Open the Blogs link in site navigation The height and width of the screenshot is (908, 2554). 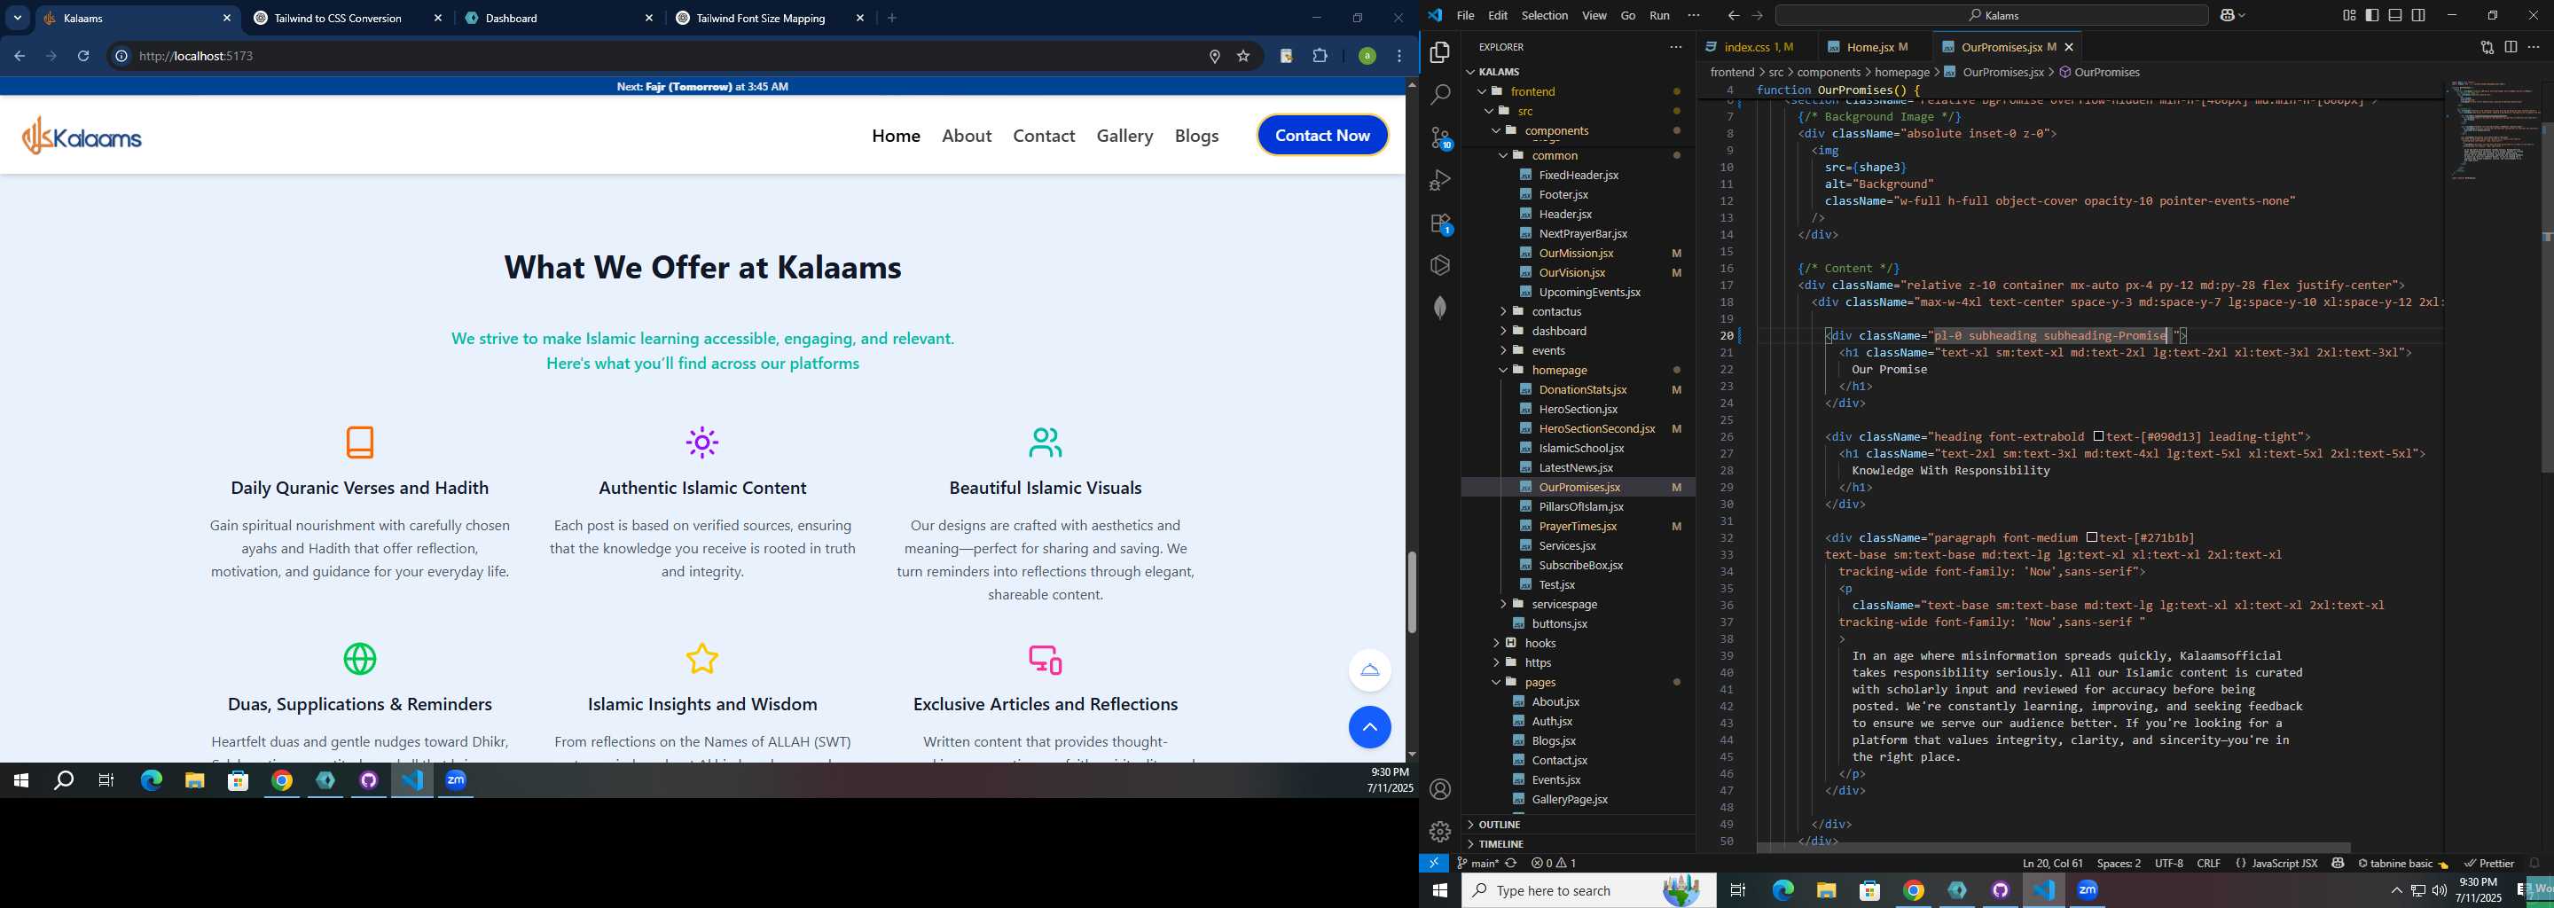tap(1196, 136)
